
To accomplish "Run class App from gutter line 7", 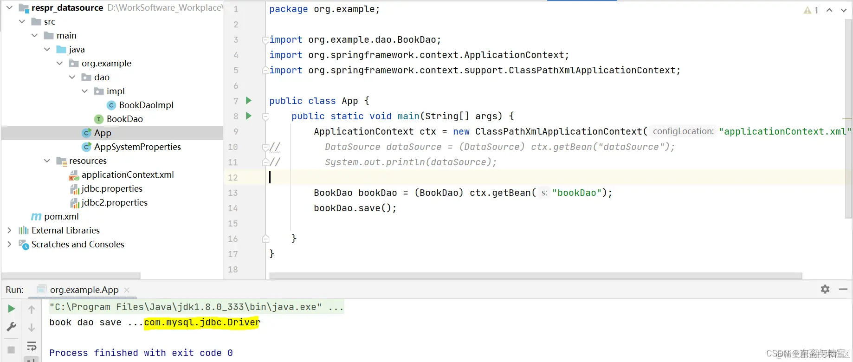I will [x=249, y=101].
